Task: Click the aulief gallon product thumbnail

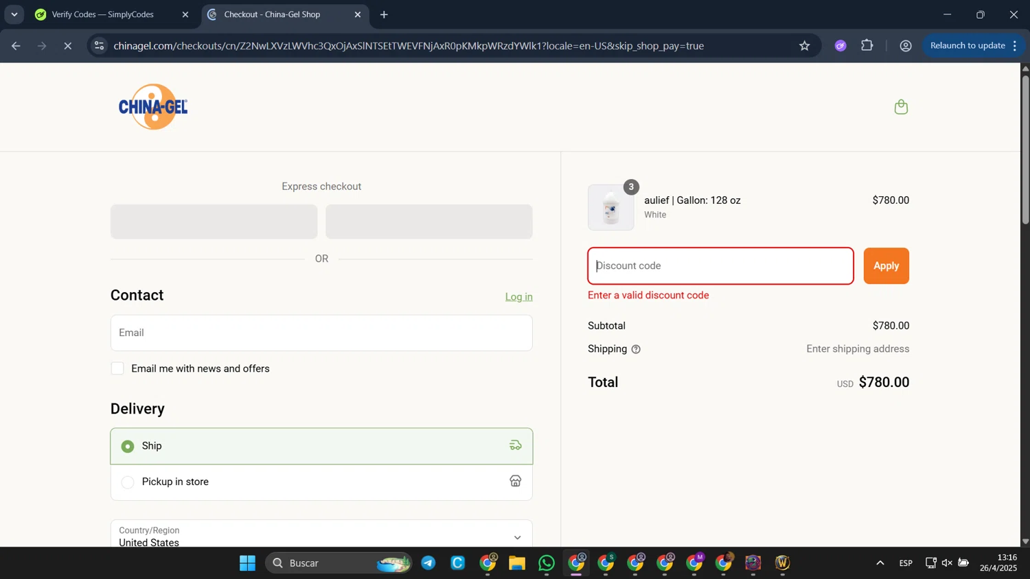Action: [x=610, y=207]
